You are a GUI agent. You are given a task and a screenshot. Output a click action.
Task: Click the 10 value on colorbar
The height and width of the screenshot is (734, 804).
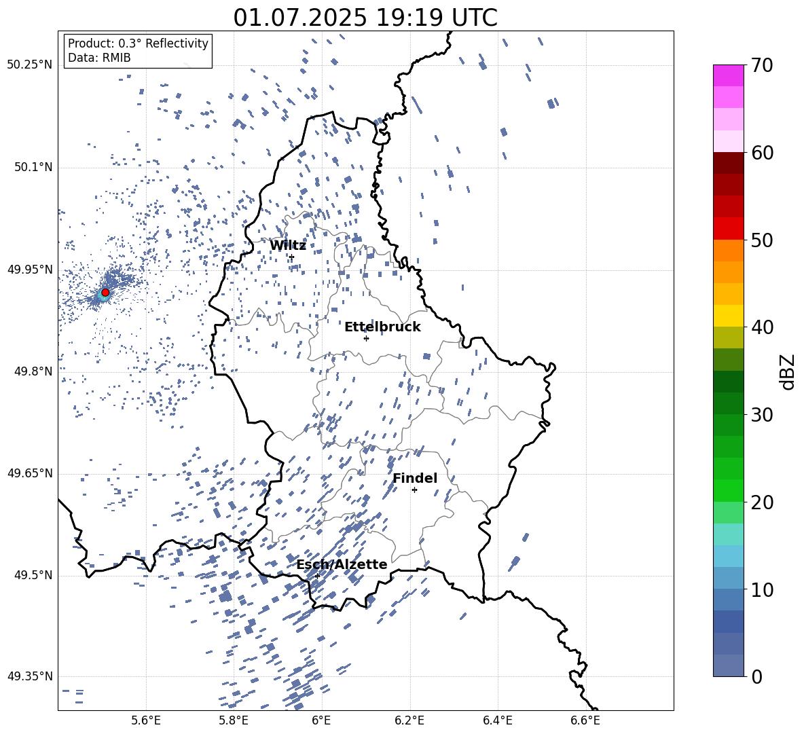coord(762,589)
